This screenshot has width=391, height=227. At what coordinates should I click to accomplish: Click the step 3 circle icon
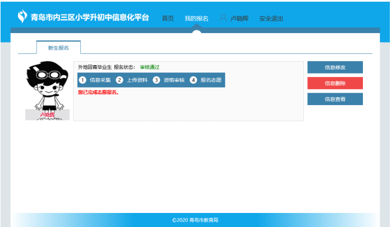point(156,80)
